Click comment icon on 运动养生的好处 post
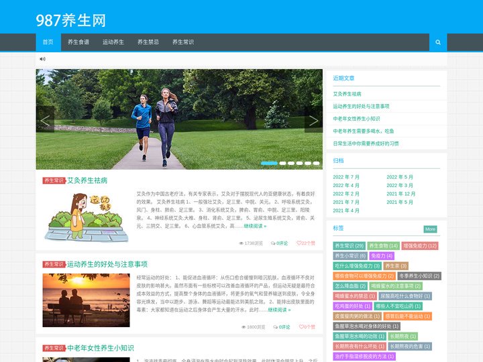483x362 pixels. pyautogui.click(x=276, y=327)
